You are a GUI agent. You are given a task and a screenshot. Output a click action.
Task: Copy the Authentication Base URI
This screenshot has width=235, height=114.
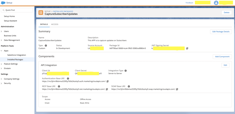[x=107, y=81]
